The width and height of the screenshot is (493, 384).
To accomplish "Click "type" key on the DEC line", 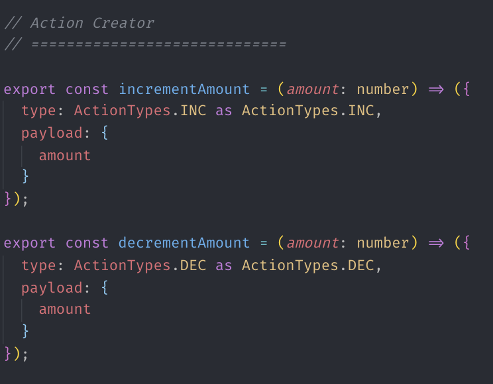I will pos(38,266).
